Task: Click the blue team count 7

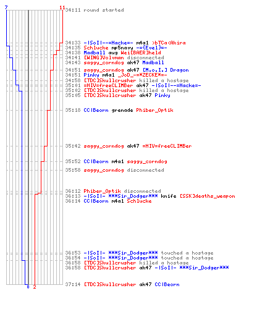Action: [6, 7]
